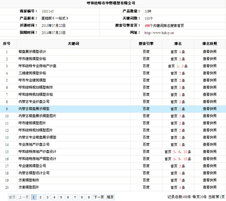Select keyword 楼盘展示模型设计
The height and width of the screenshot is (201, 226).
(x=32, y=52)
